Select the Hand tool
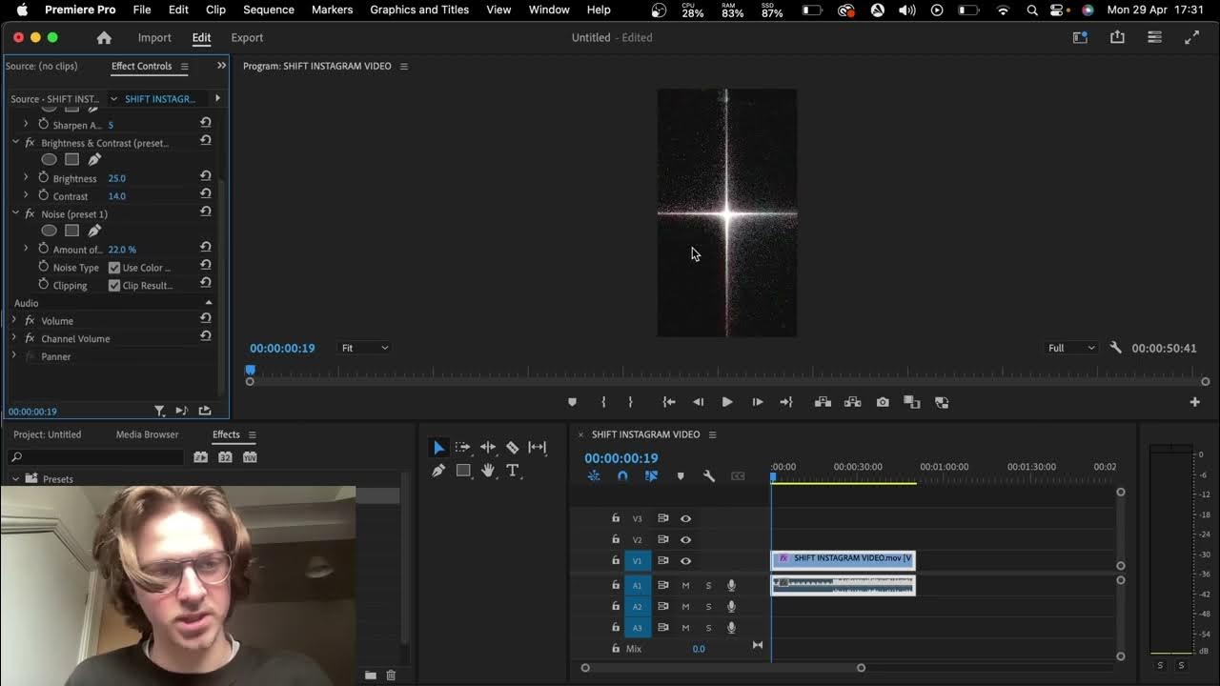This screenshot has width=1220, height=686. [488, 471]
